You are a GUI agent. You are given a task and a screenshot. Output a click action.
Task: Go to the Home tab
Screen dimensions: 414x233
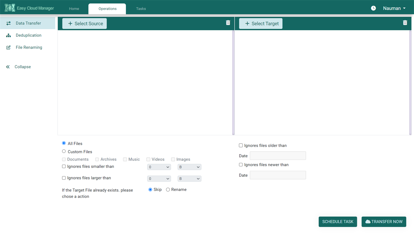coord(74,9)
